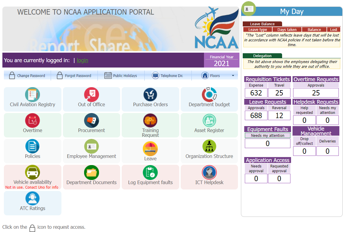Screen dimensions: 348x232
Task: Open the Civil Aviation Registry icon
Action: tap(33, 95)
